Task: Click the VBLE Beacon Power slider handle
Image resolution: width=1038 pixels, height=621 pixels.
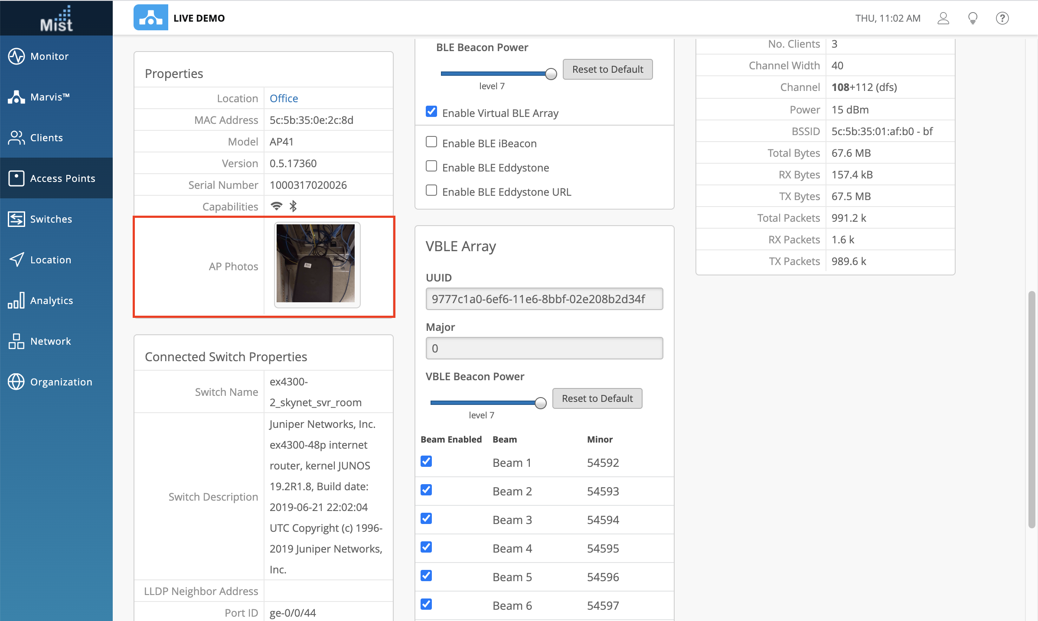Action: point(540,403)
